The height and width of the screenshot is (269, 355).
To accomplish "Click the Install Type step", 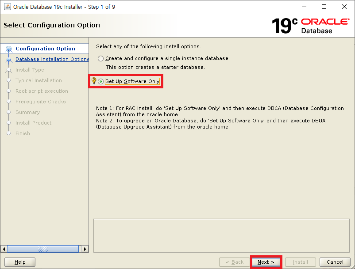I will coord(30,70).
